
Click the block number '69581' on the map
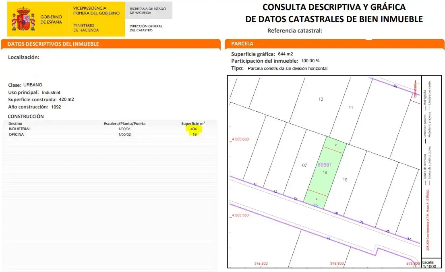[x=325, y=165]
